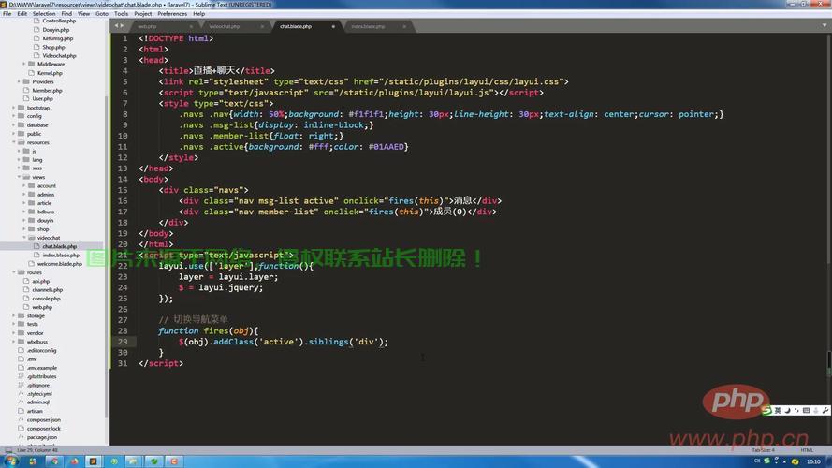Open the Find menu
Viewport: 832px width, 468px height.
pyautogui.click(x=66, y=14)
